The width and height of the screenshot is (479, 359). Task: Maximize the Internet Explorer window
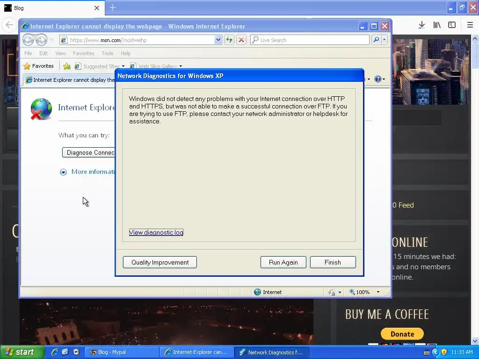[x=374, y=26]
